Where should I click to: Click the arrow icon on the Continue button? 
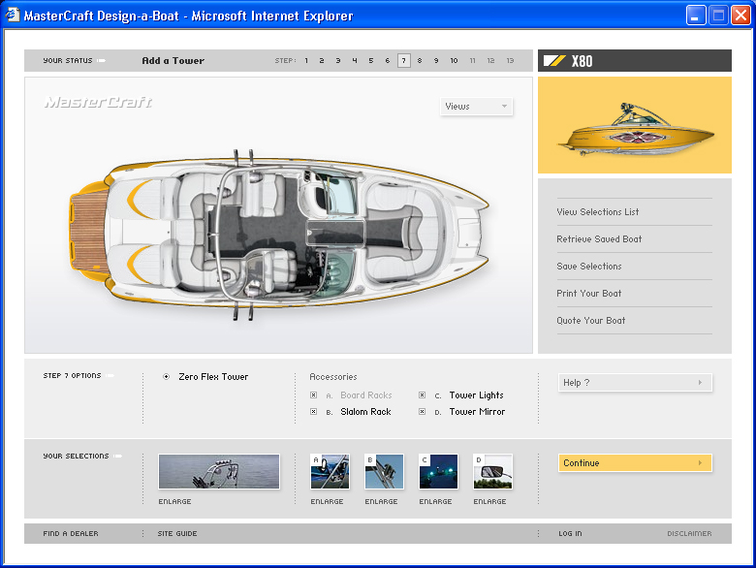click(700, 463)
